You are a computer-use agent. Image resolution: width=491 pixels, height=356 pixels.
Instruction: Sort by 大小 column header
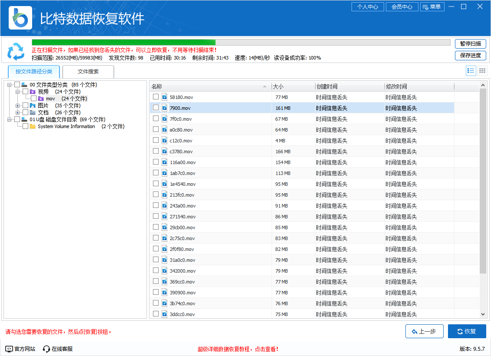[293, 86]
